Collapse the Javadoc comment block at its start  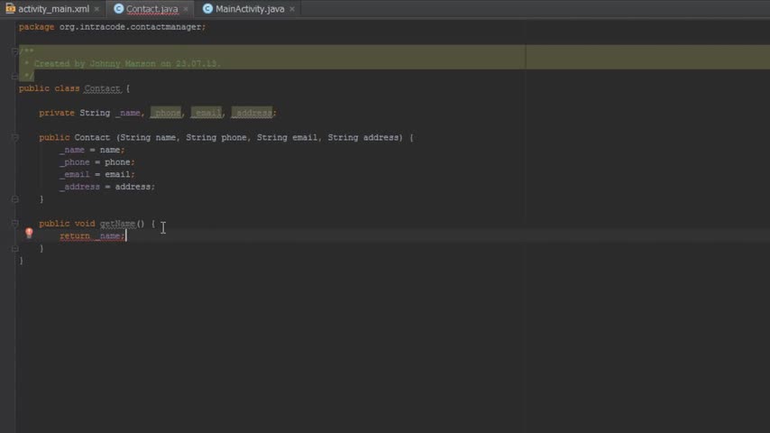click(x=14, y=51)
